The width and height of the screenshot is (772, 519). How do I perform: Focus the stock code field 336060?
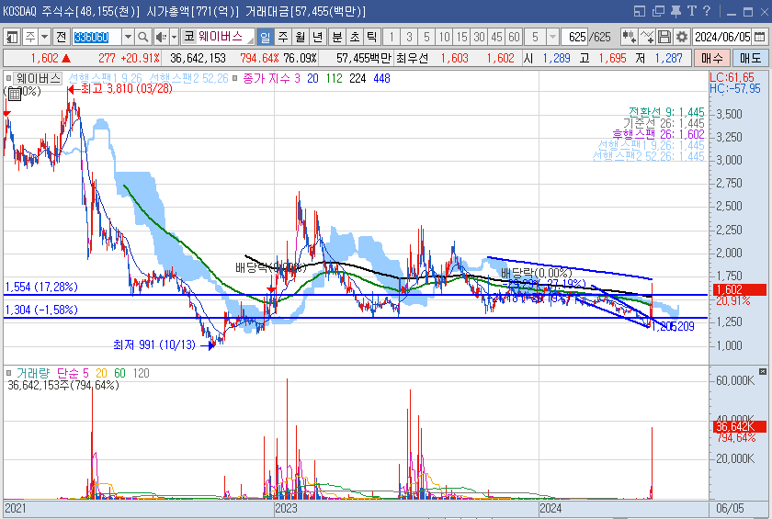[97, 37]
